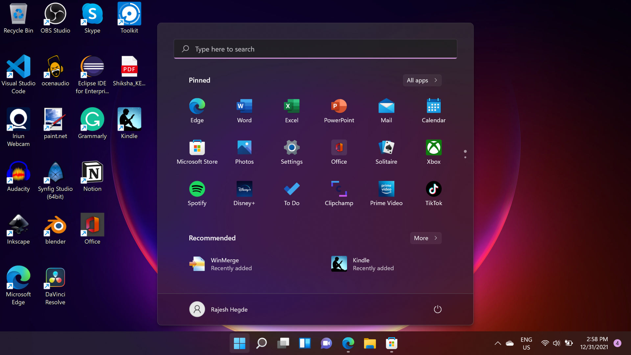The width and height of the screenshot is (631, 355).
Task: Select Kindle shortcut on desktop
Action: (x=129, y=124)
